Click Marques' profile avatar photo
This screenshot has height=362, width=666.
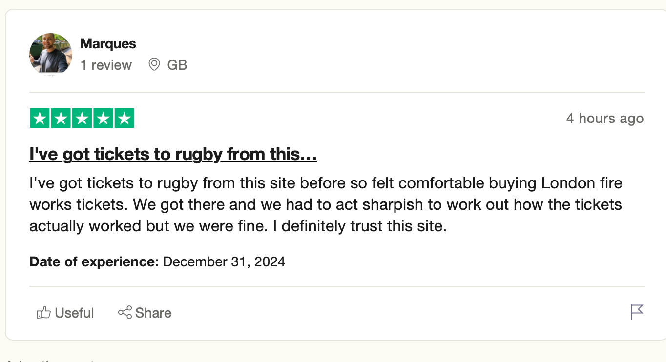[x=51, y=54]
